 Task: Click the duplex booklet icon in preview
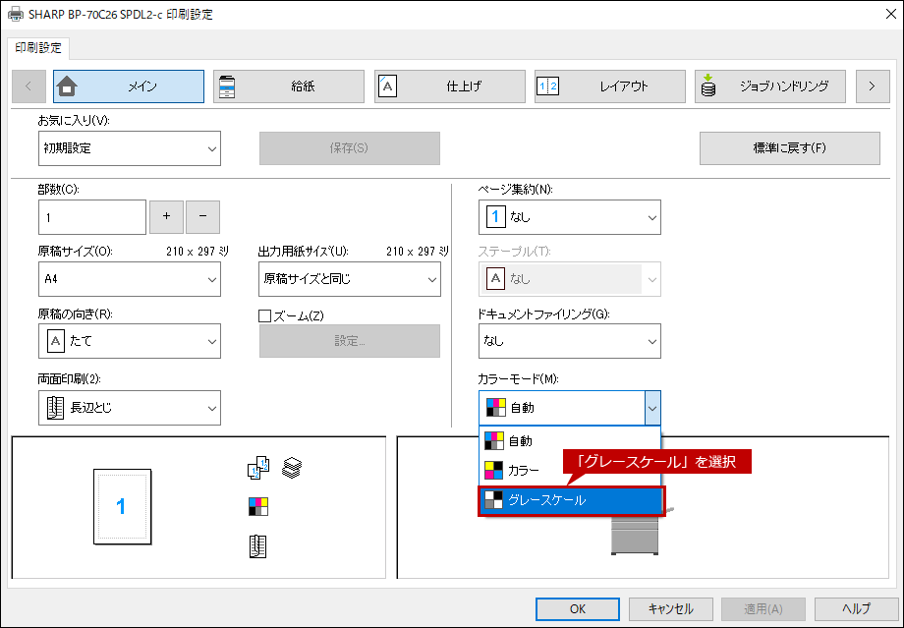(257, 546)
